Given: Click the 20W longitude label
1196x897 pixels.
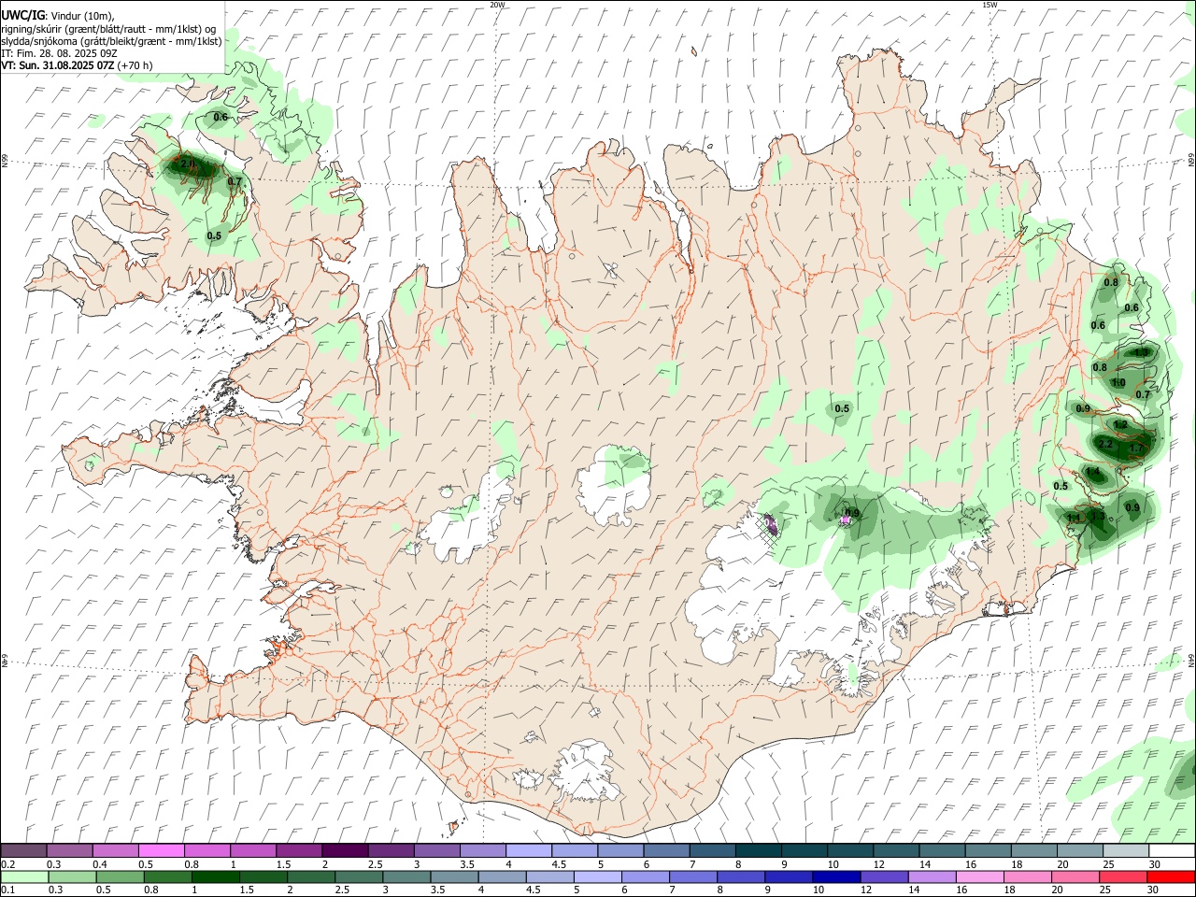Looking at the screenshot, I should [x=497, y=5].
